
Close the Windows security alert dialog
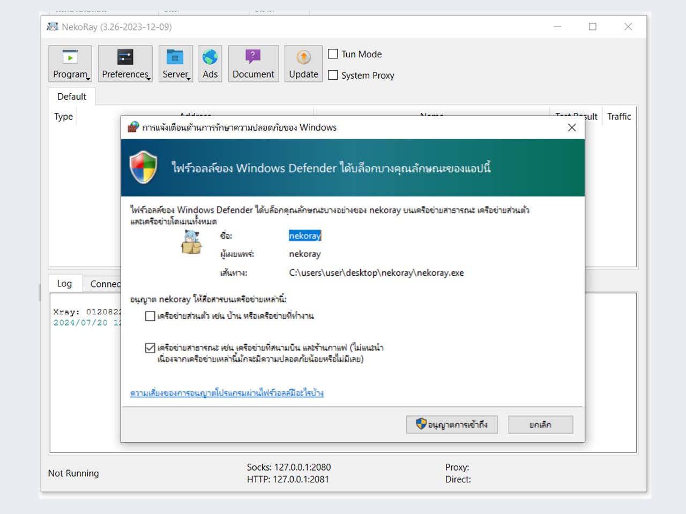click(572, 127)
